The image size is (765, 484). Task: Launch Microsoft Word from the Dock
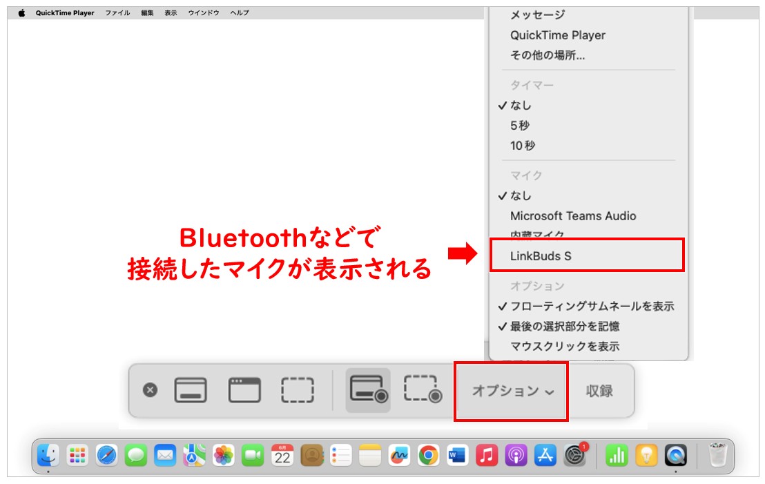[458, 456]
